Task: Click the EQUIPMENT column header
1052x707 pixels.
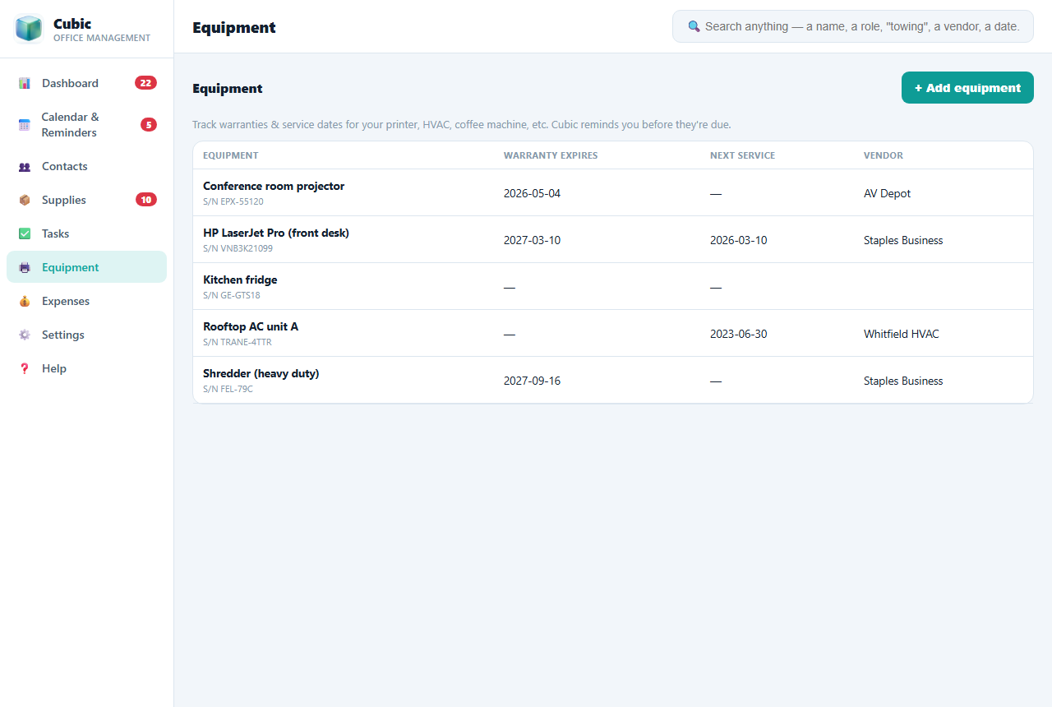Action: [231, 155]
